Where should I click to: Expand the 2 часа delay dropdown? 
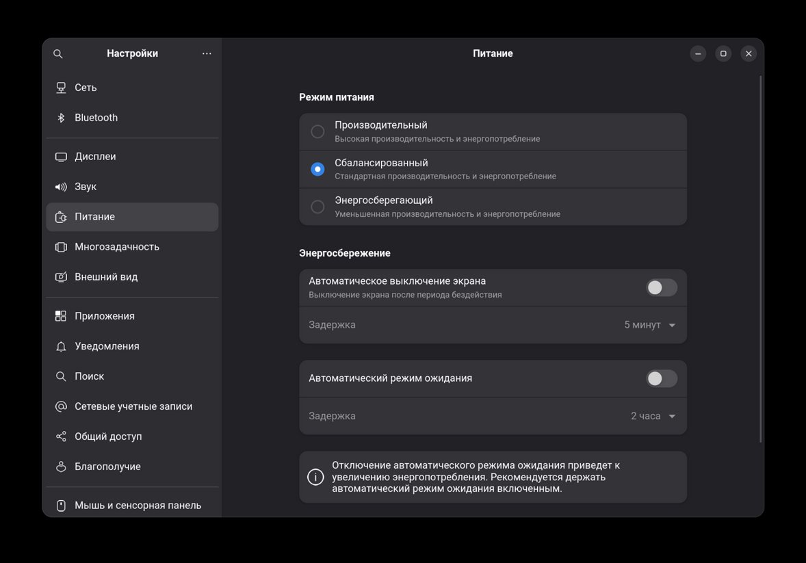tap(653, 416)
